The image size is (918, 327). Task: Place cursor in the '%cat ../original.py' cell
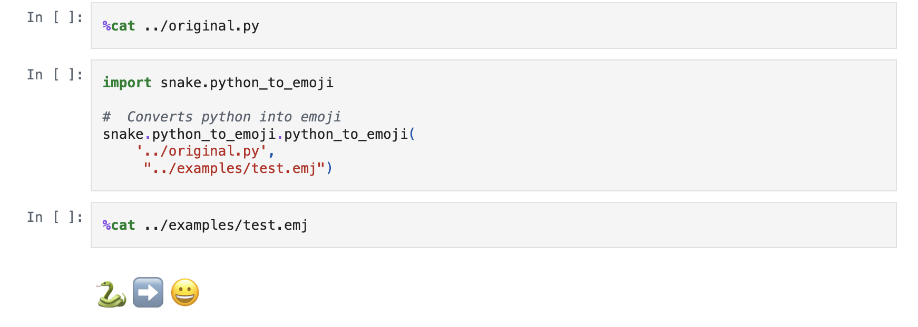point(527,26)
